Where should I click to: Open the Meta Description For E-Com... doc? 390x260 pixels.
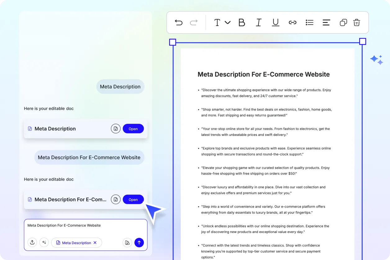click(133, 199)
